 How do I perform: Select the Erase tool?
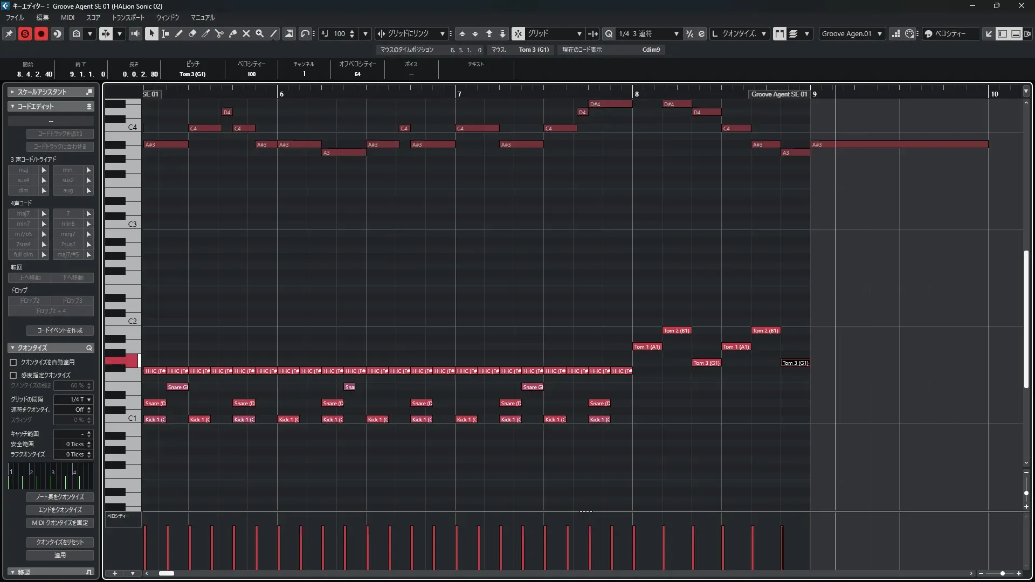[x=192, y=33]
